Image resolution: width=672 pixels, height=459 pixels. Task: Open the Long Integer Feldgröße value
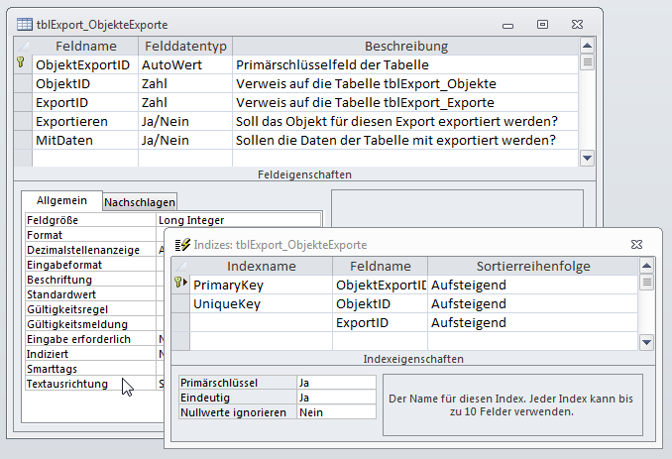239,220
